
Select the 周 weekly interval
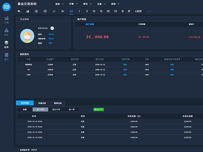pyautogui.click(x=129, y=11)
